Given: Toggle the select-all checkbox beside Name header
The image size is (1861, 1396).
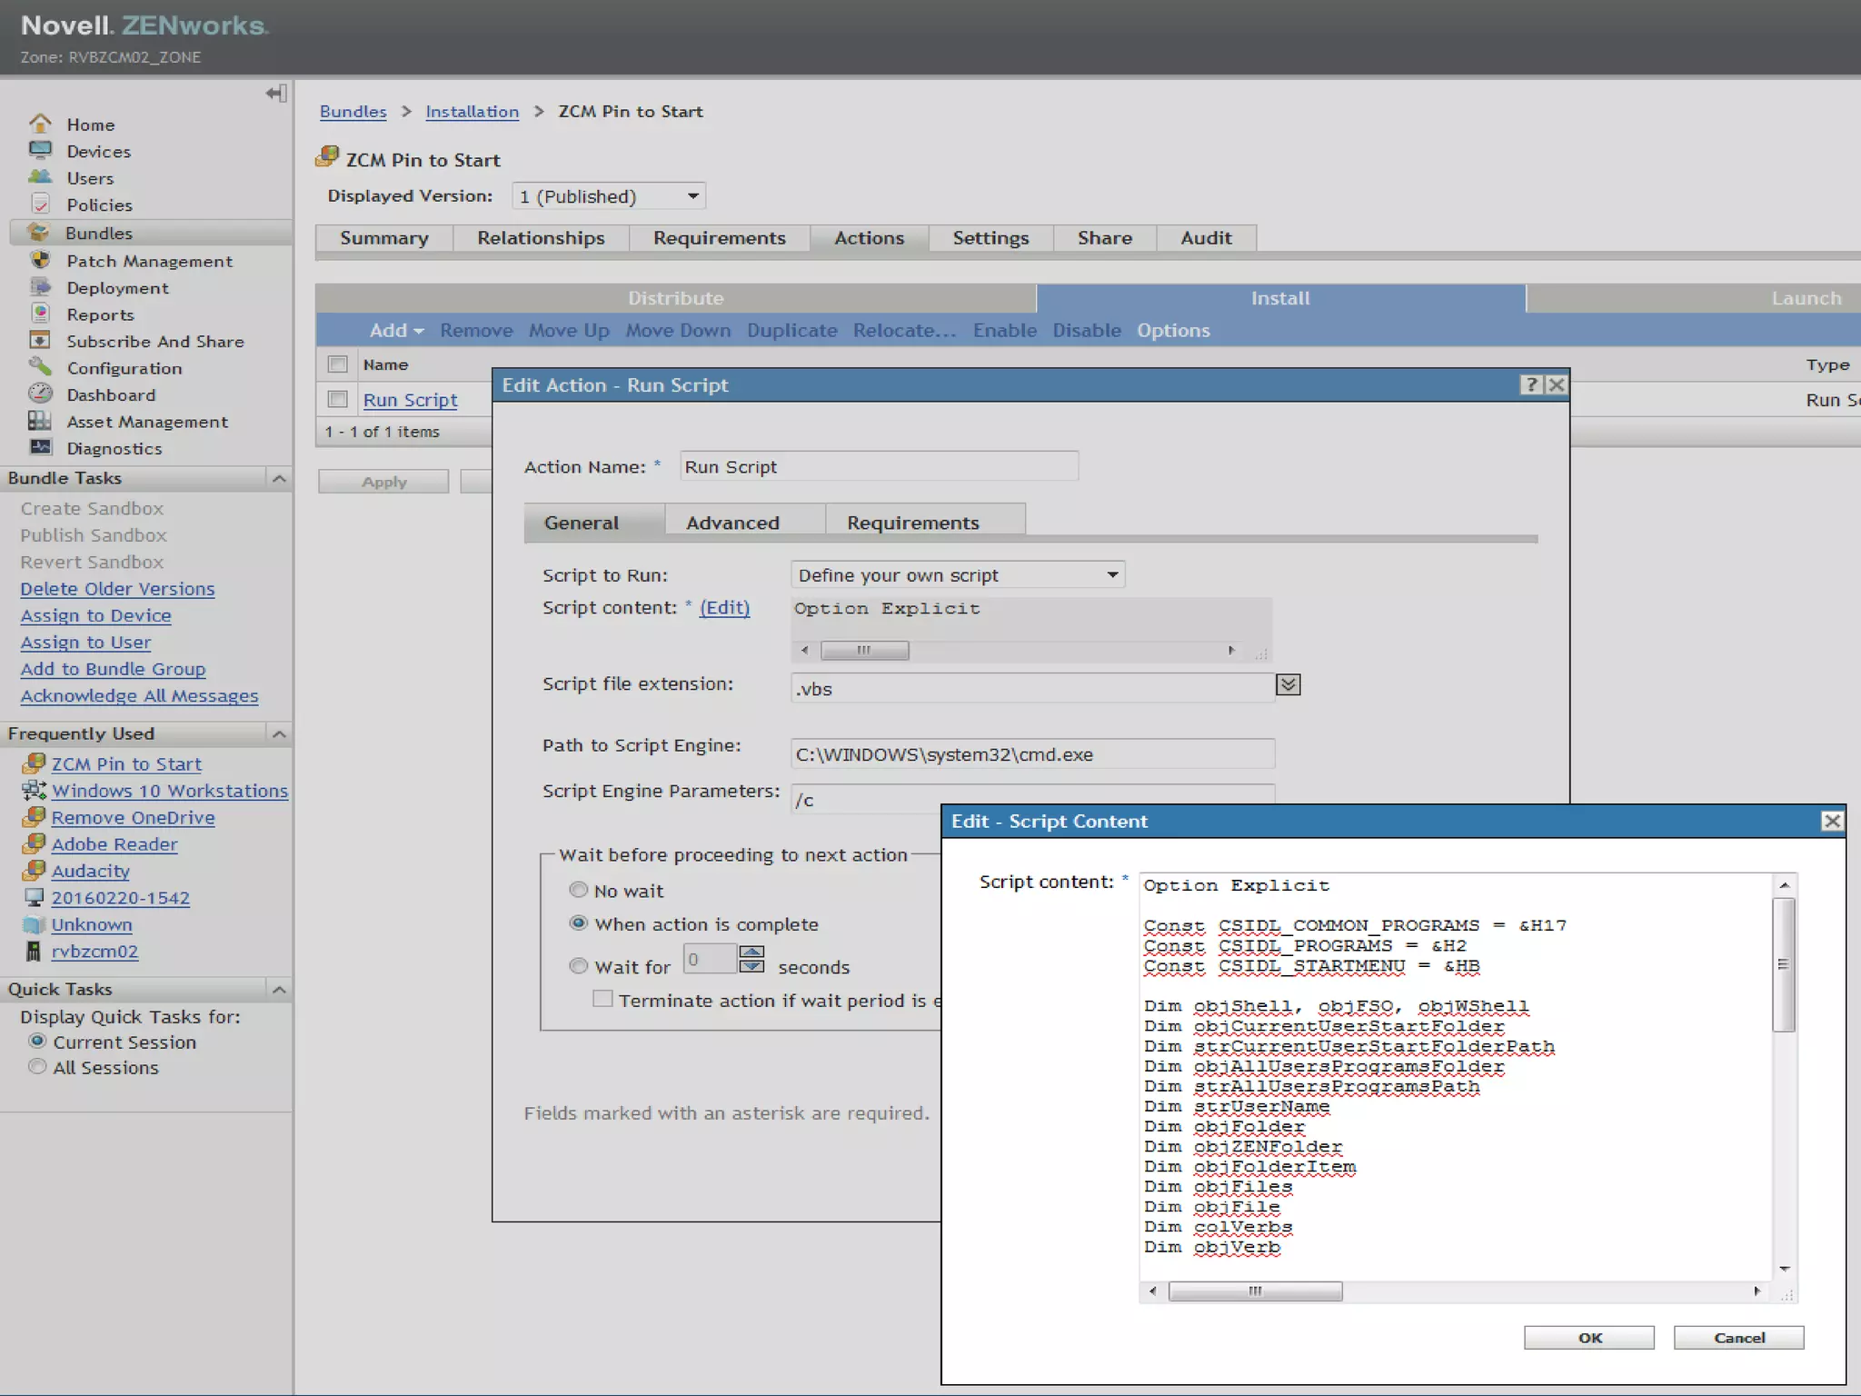Looking at the screenshot, I should [x=337, y=364].
